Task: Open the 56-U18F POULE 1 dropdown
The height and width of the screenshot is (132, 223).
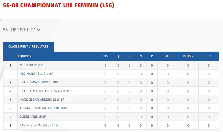Action: (21, 30)
